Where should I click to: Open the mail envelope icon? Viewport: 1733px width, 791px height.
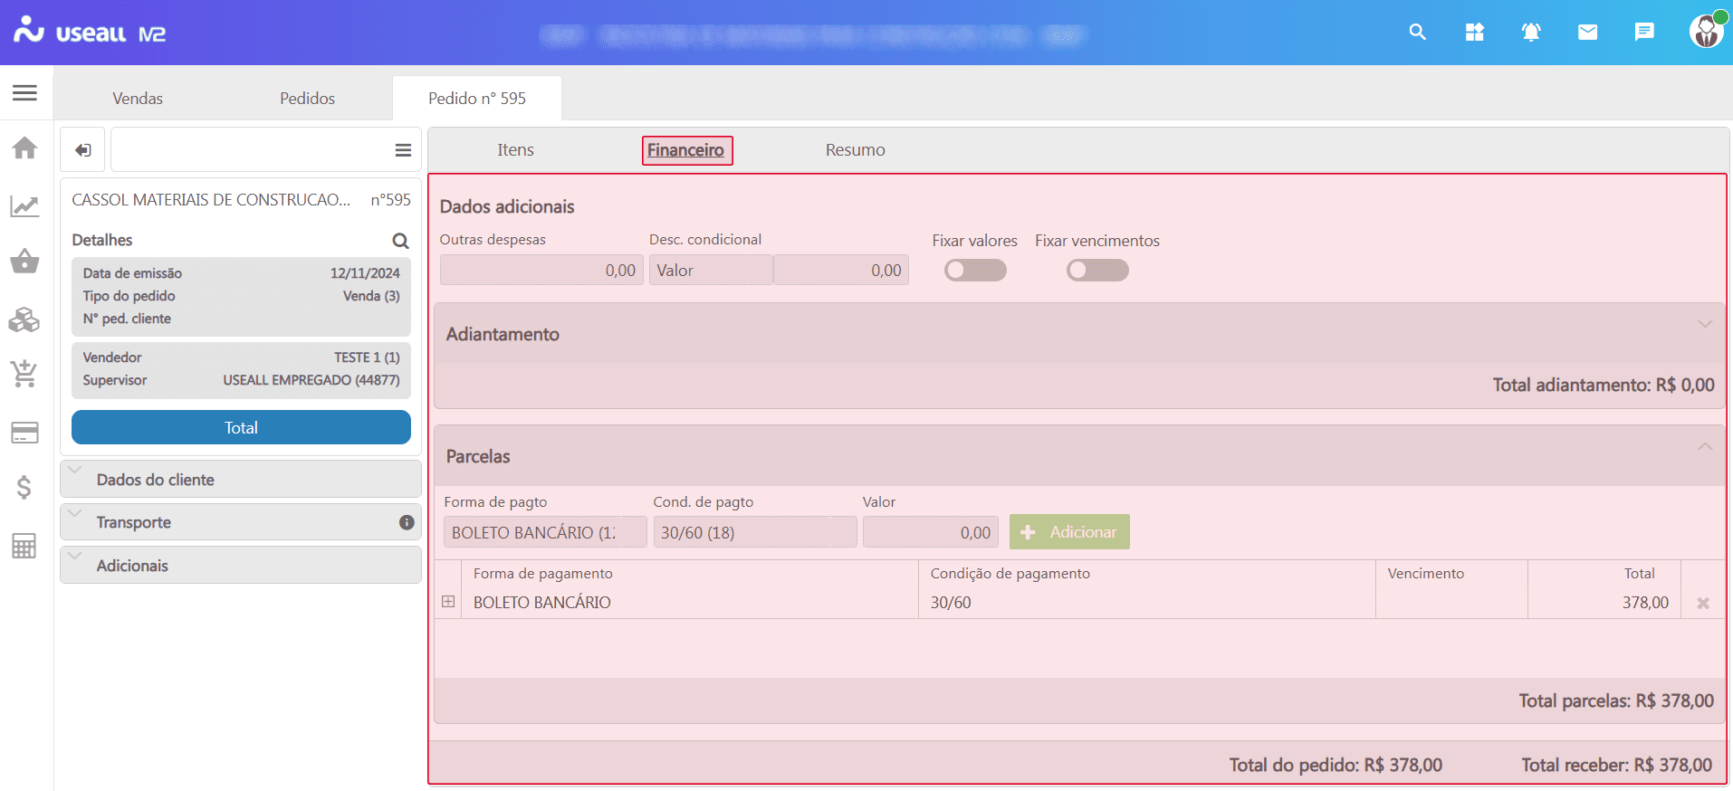pos(1587,33)
